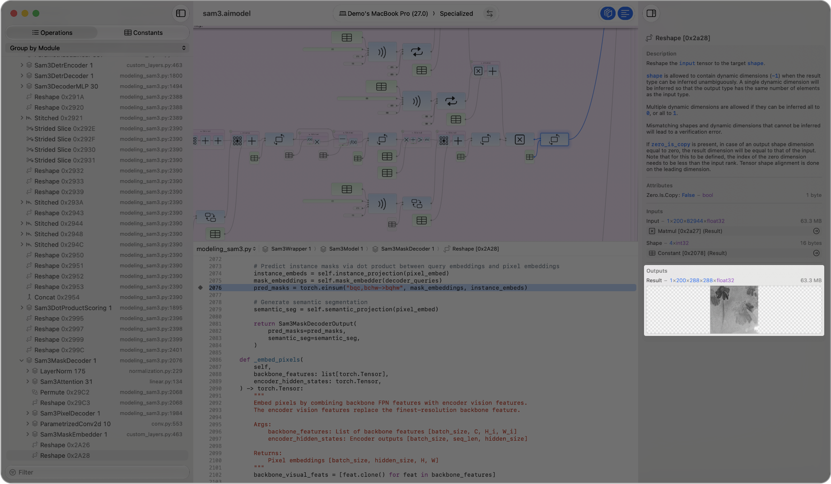Select the Sam3MaskEmbedder 1 row
Screen dimensions: 831x484
97,434
